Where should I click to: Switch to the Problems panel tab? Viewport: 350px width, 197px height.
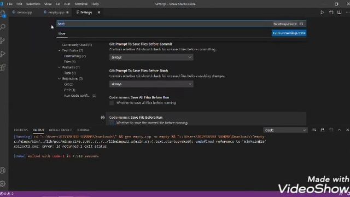tap(21, 130)
